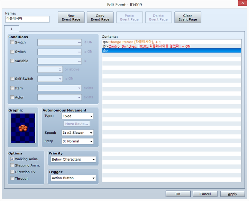Enable the Actor exists condition
The image size is (249, 201).
12,97
